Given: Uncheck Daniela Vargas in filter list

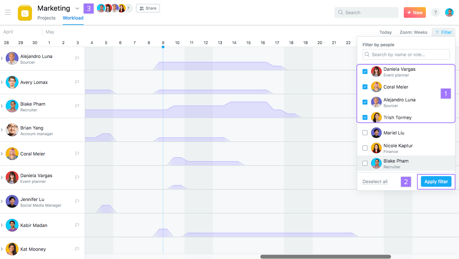Looking at the screenshot, I should point(365,72).
